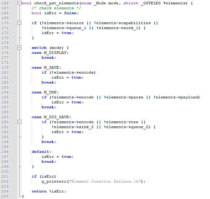The height and width of the screenshot is (199, 210).
Task: Click 'if (isErr)' on line 201
Action: (44, 176)
